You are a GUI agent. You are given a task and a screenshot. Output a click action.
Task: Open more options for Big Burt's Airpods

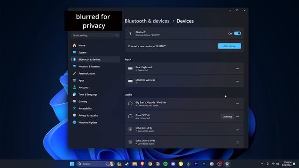pyautogui.click(x=237, y=104)
